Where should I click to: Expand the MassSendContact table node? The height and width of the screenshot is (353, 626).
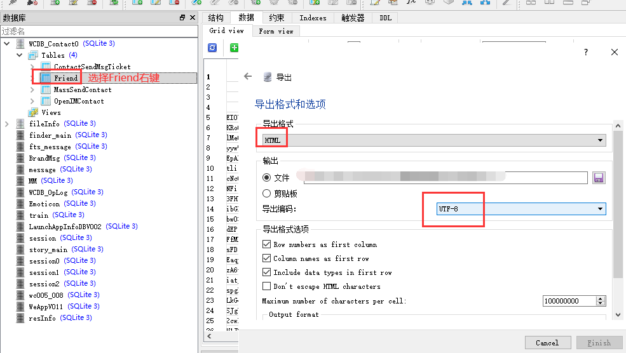click(32, 90)
